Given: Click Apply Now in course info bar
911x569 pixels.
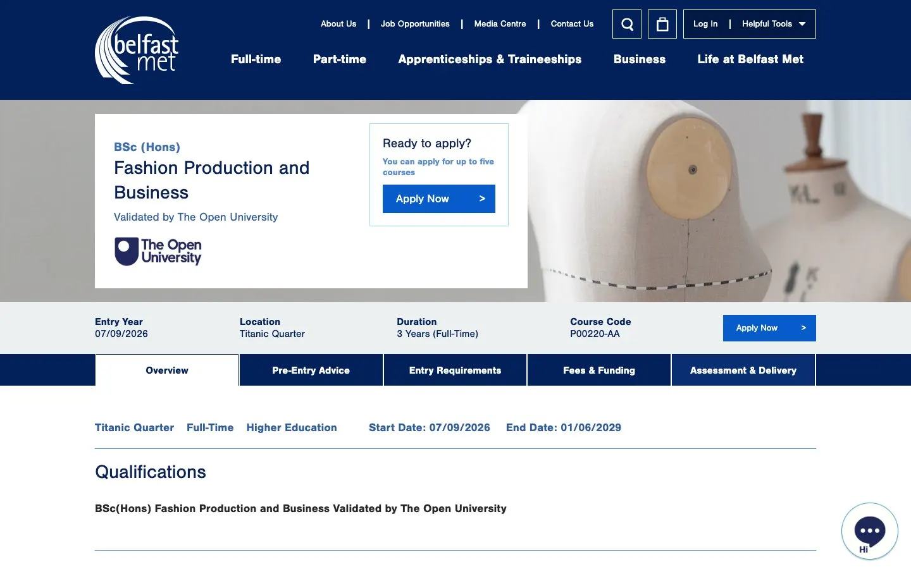Looking at the screenshot, I should [x=769, y=328].
